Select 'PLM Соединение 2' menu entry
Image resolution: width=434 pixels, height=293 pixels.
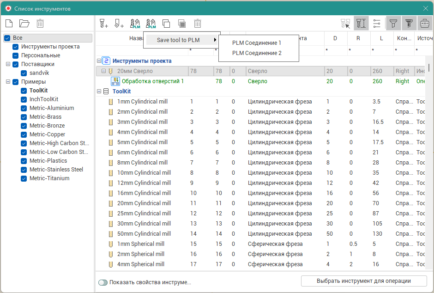click(257, 53)
